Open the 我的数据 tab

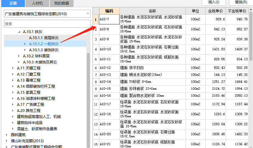coord(61,3)
